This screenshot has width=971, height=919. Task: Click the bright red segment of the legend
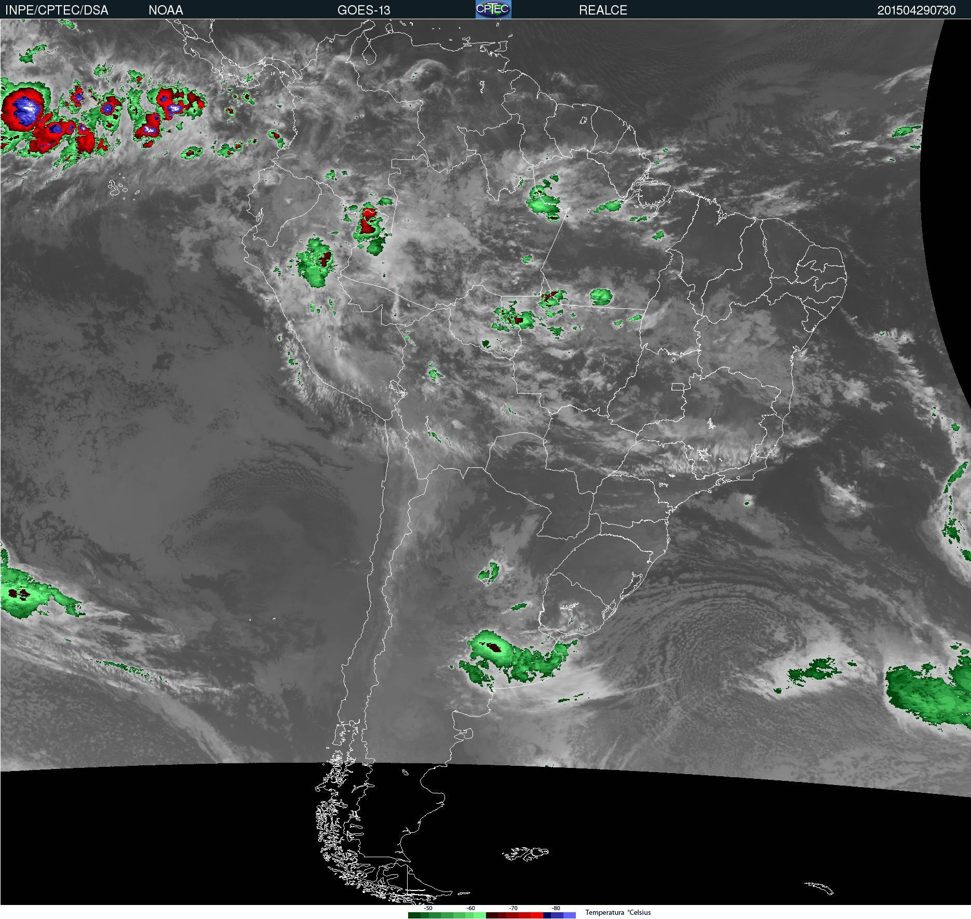(537, 915)
